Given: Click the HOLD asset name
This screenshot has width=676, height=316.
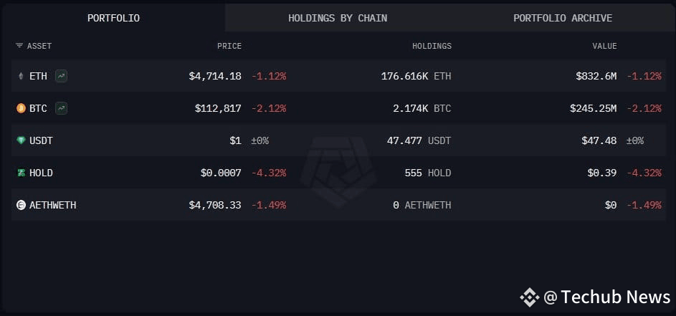Looking at the screenshot, I should point(41,173).
